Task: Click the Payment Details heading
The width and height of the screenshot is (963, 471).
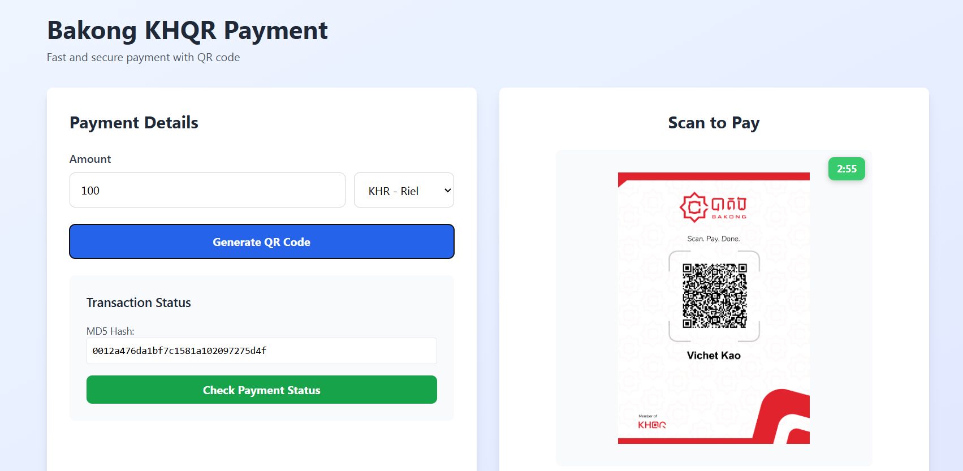Action: pyautogui.click(x=134, y=123)
